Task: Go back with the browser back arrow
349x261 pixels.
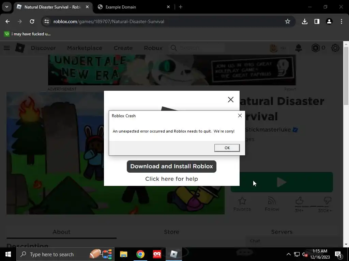Action: coord(7,21)
